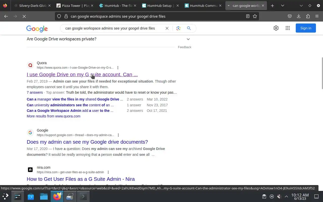This screenshot has height=202, width=323.
Task: Open Firefox downloads panel
Action: point(299,16)
